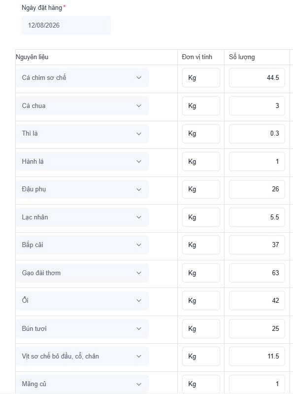Click the Kg unit field for Cà chua
The height and width of the screenshot is (394, 293).
pyautogui.click(x=201, y=106)
